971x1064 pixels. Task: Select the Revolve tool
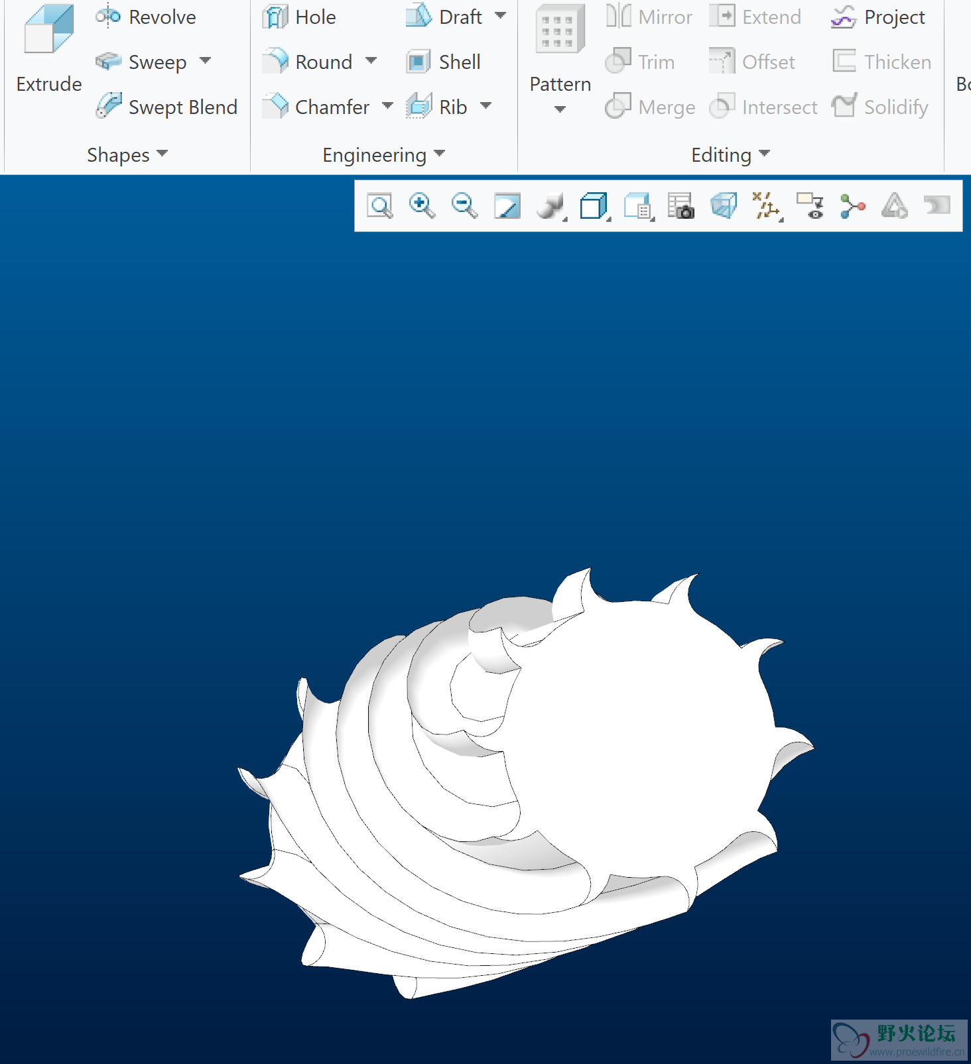146,17
